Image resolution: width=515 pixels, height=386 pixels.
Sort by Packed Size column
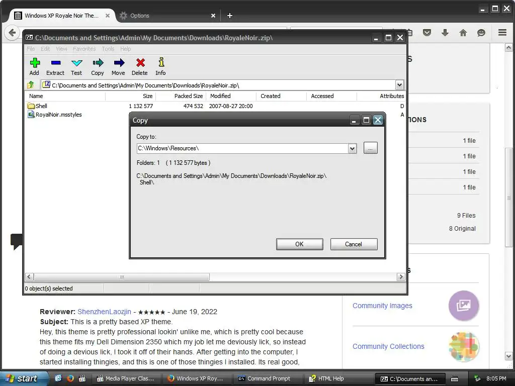(x=181, y=96)
